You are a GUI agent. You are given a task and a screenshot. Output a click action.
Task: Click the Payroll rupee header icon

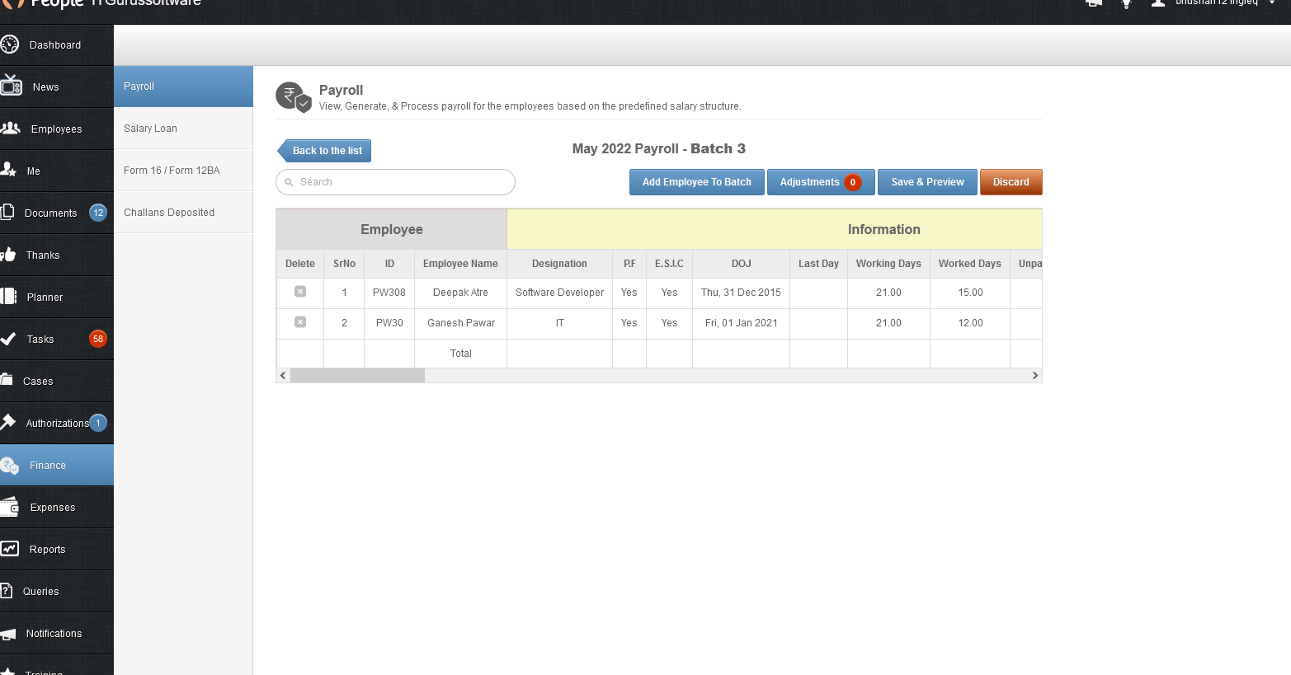[x=293, y=97]
